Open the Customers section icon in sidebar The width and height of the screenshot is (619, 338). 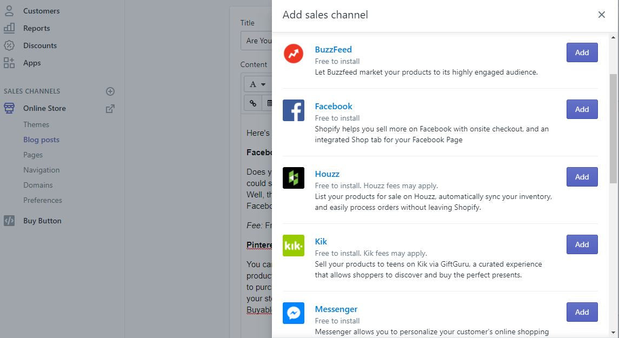(9, 10)
